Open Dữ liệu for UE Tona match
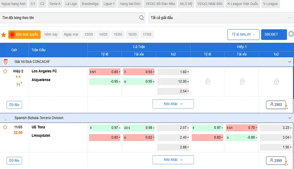The height and width of the screenshot is (169, 294). [x=14, y=160]
